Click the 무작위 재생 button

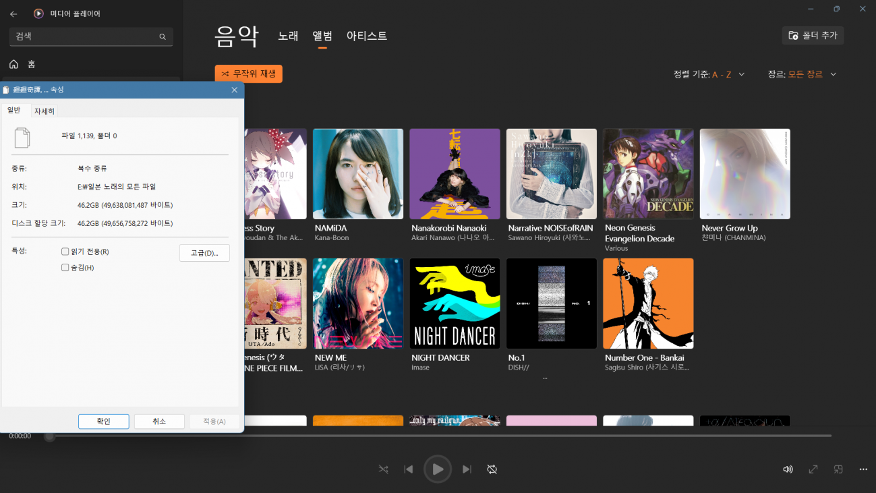(249, 74)
